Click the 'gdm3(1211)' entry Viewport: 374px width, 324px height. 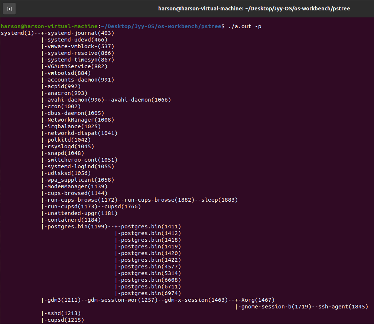[x=64, y=300]
